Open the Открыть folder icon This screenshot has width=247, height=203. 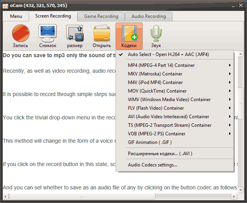tap(102, 33)
